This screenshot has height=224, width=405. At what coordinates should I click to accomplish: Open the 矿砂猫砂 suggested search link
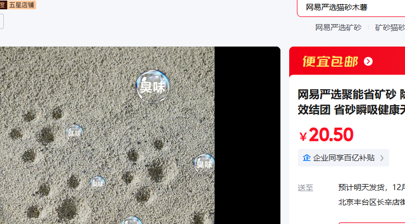tap(390, 27)
